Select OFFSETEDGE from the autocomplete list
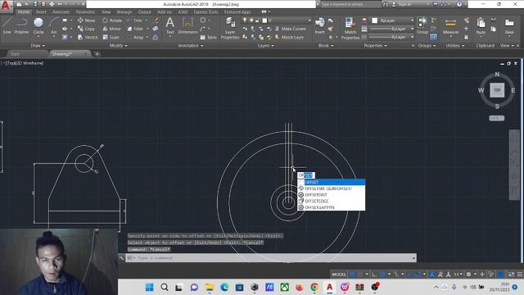The height and width of the screenshot is (295, 524). [332, 201]
